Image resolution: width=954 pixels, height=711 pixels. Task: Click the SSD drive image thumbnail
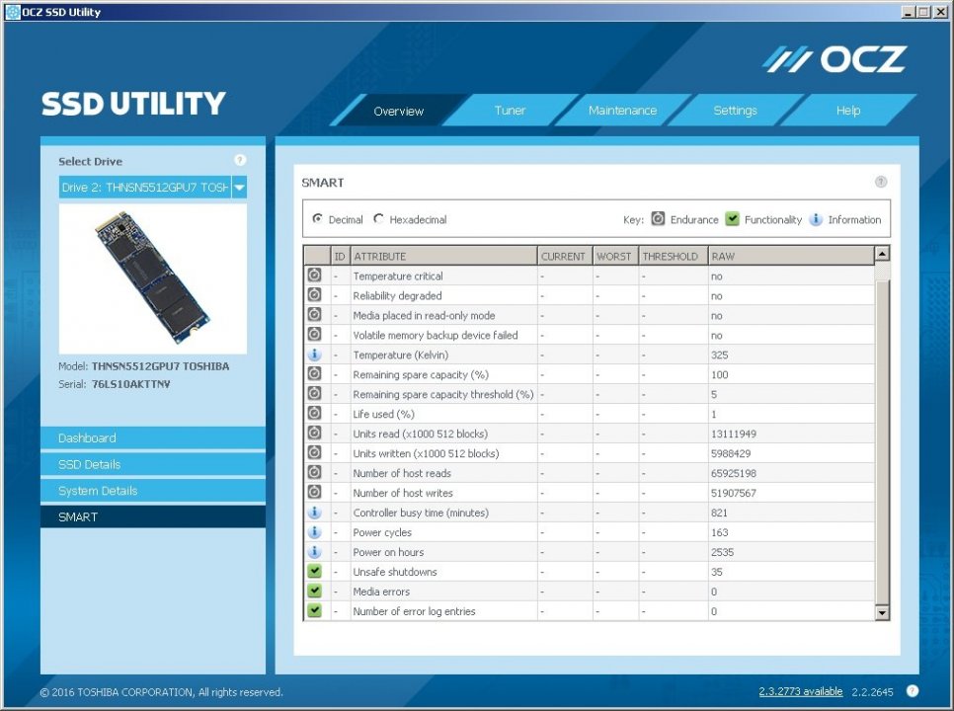(153, 277)
